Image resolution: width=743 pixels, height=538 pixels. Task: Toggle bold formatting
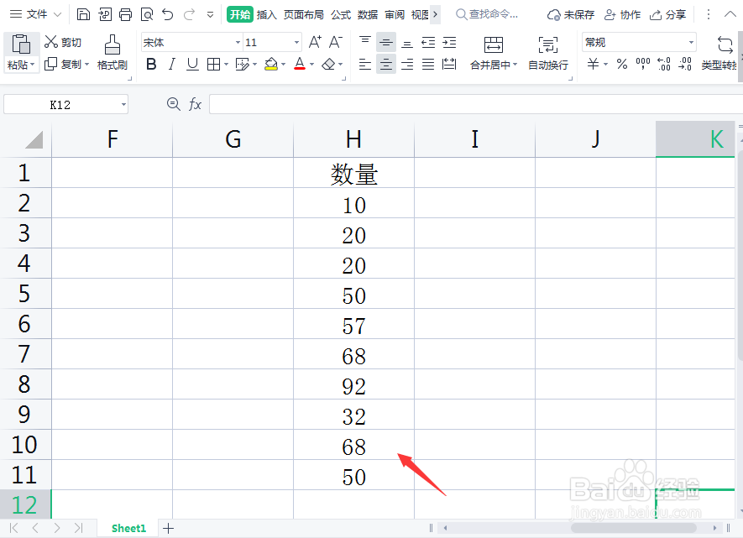pos(151,64)
